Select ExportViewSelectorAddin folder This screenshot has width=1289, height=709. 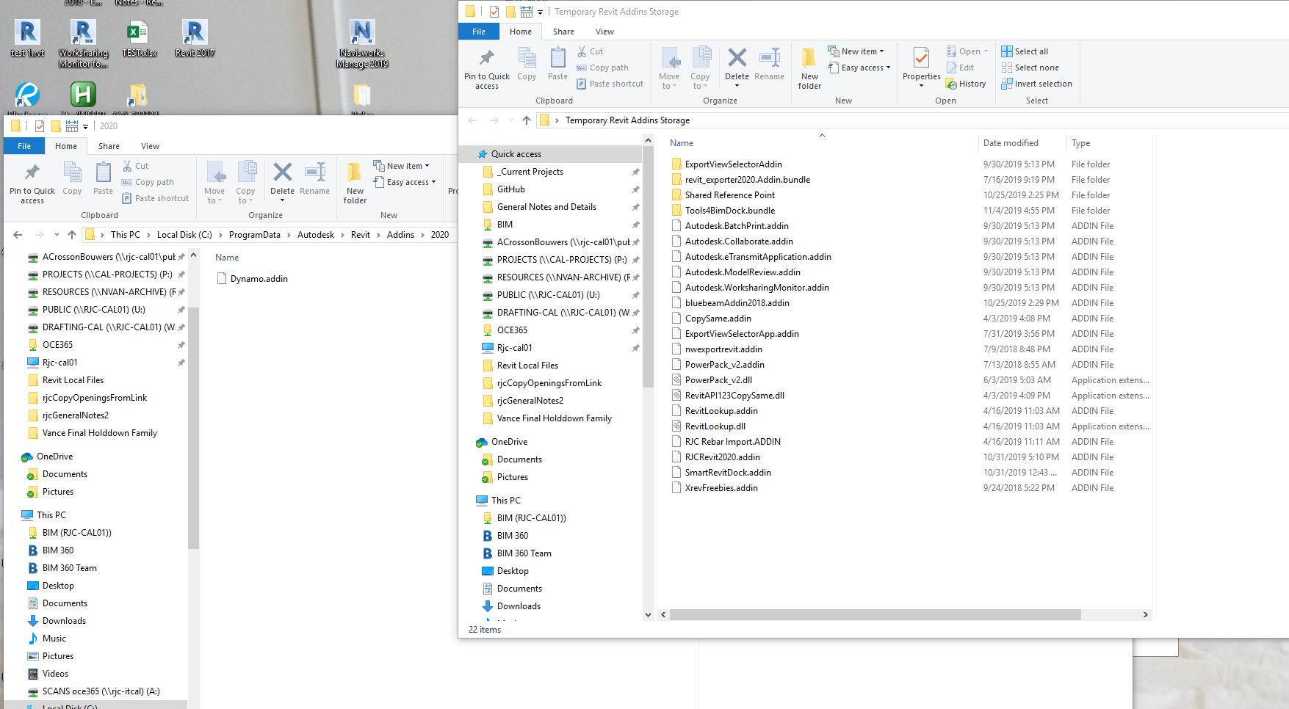[726, 164]
